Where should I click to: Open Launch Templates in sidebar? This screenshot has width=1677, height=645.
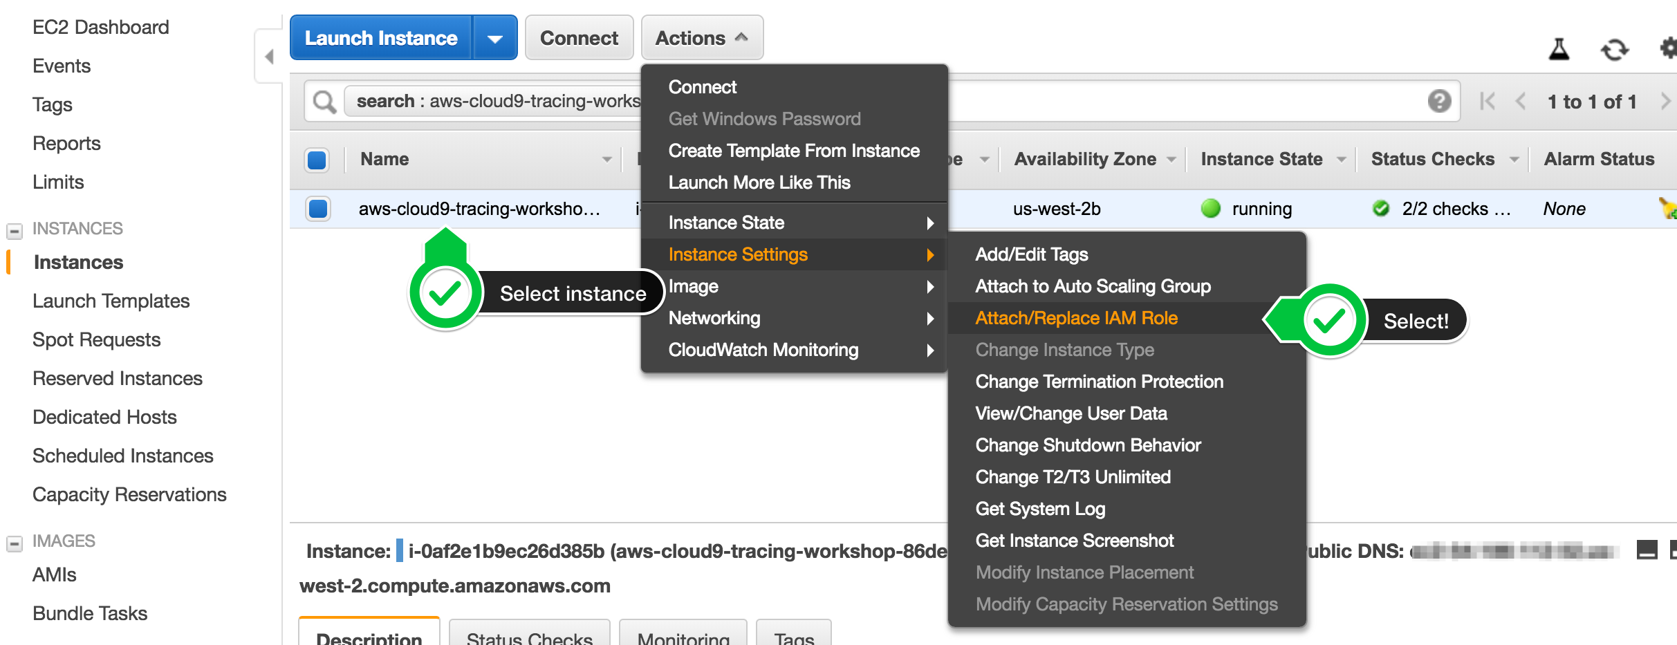pyautogui.click(x=111, y=301)
